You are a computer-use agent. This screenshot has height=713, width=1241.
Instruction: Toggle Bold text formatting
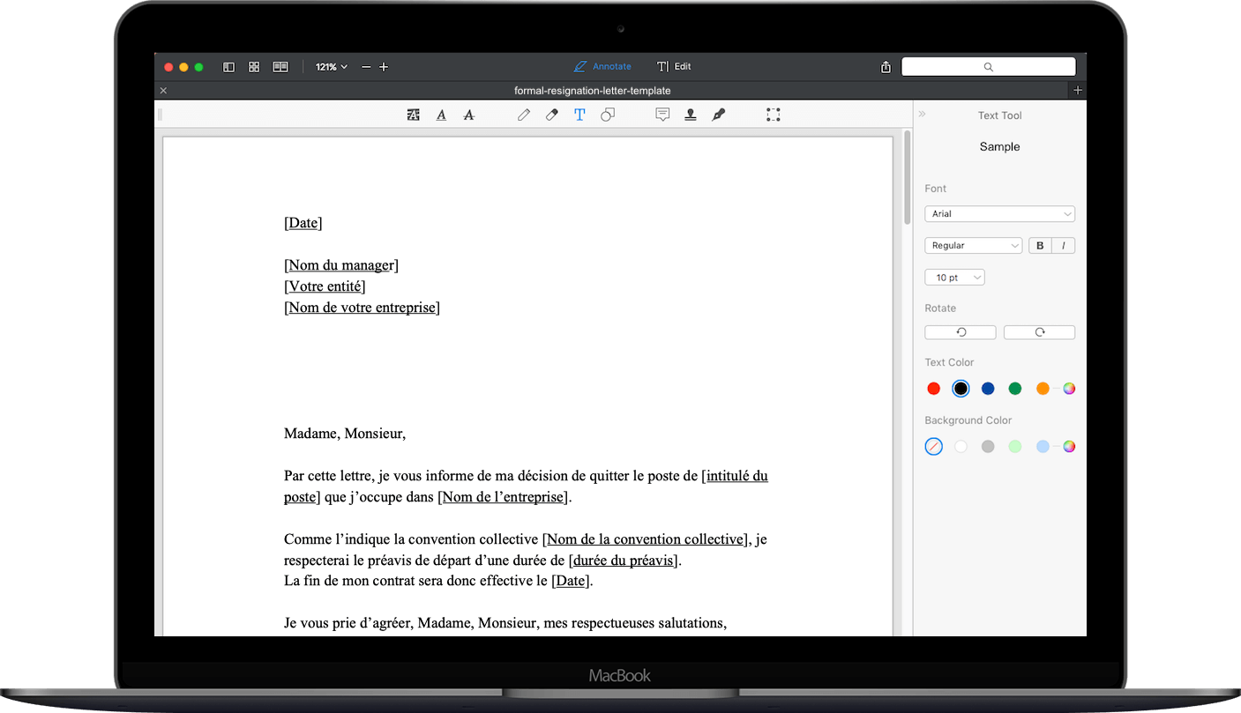coord(1040,246)
